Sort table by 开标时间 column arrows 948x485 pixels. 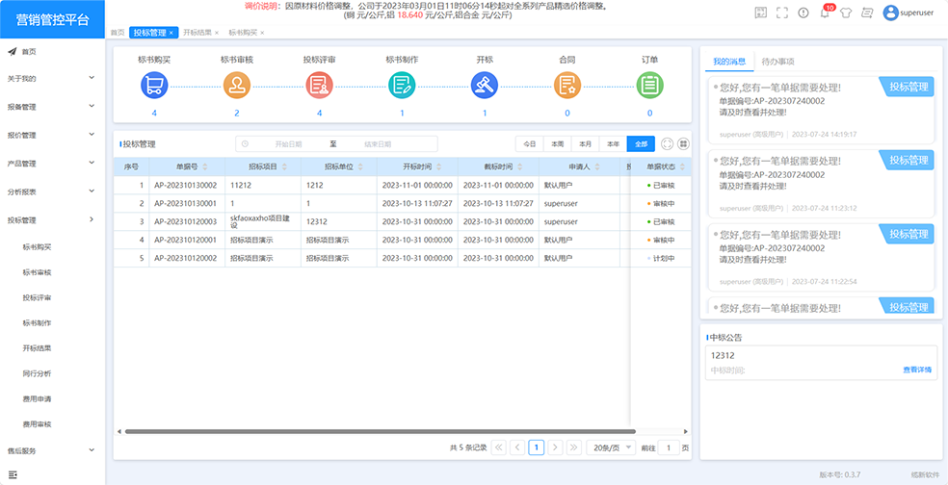click(x=437, y=166)
